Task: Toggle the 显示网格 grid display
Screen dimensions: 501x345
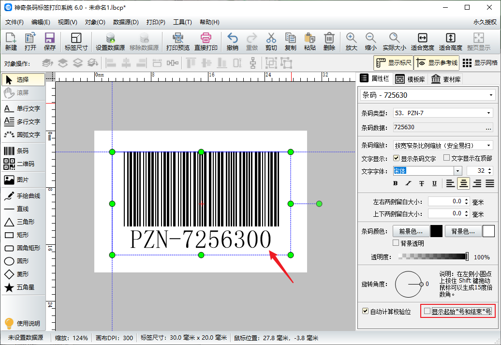Action: click(x=480, y=63)
